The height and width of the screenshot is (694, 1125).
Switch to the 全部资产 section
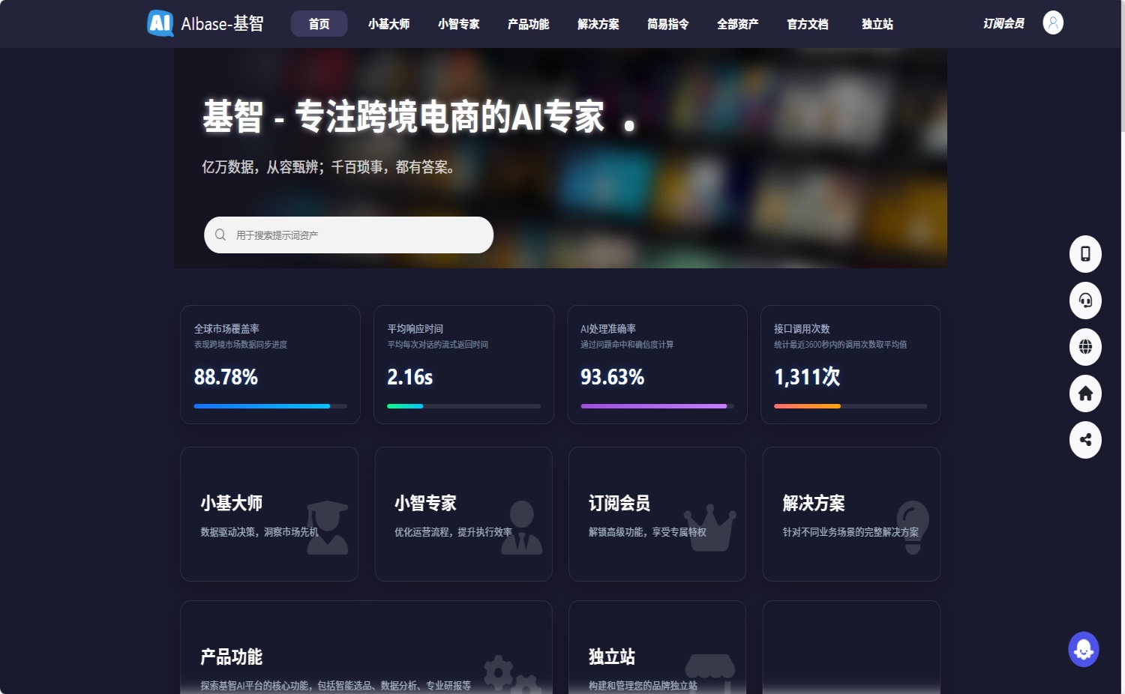[737, 24]
